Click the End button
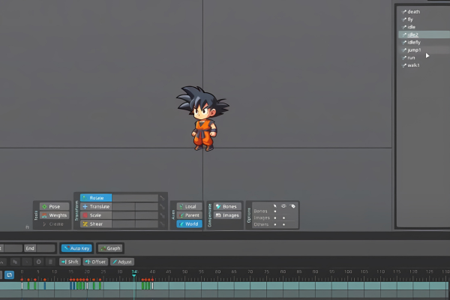The width and height of the screenshot is (450, 300). (x=30, y=248)
